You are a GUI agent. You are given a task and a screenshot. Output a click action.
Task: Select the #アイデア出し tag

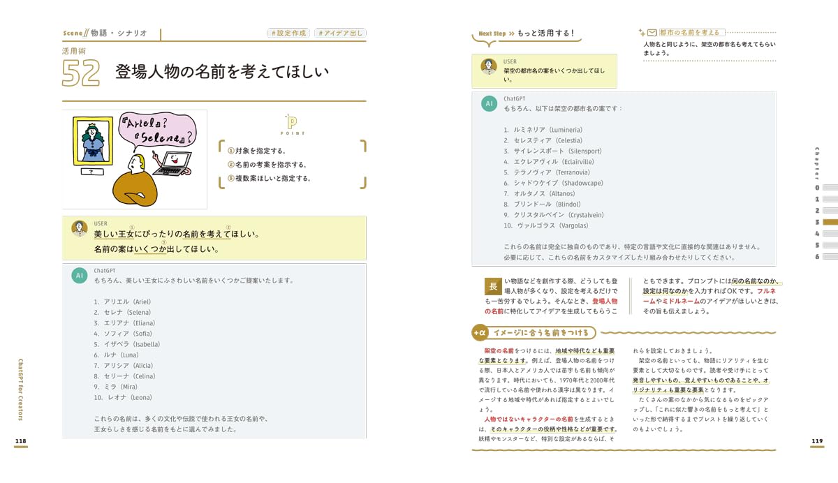click(x=340, y=33)
